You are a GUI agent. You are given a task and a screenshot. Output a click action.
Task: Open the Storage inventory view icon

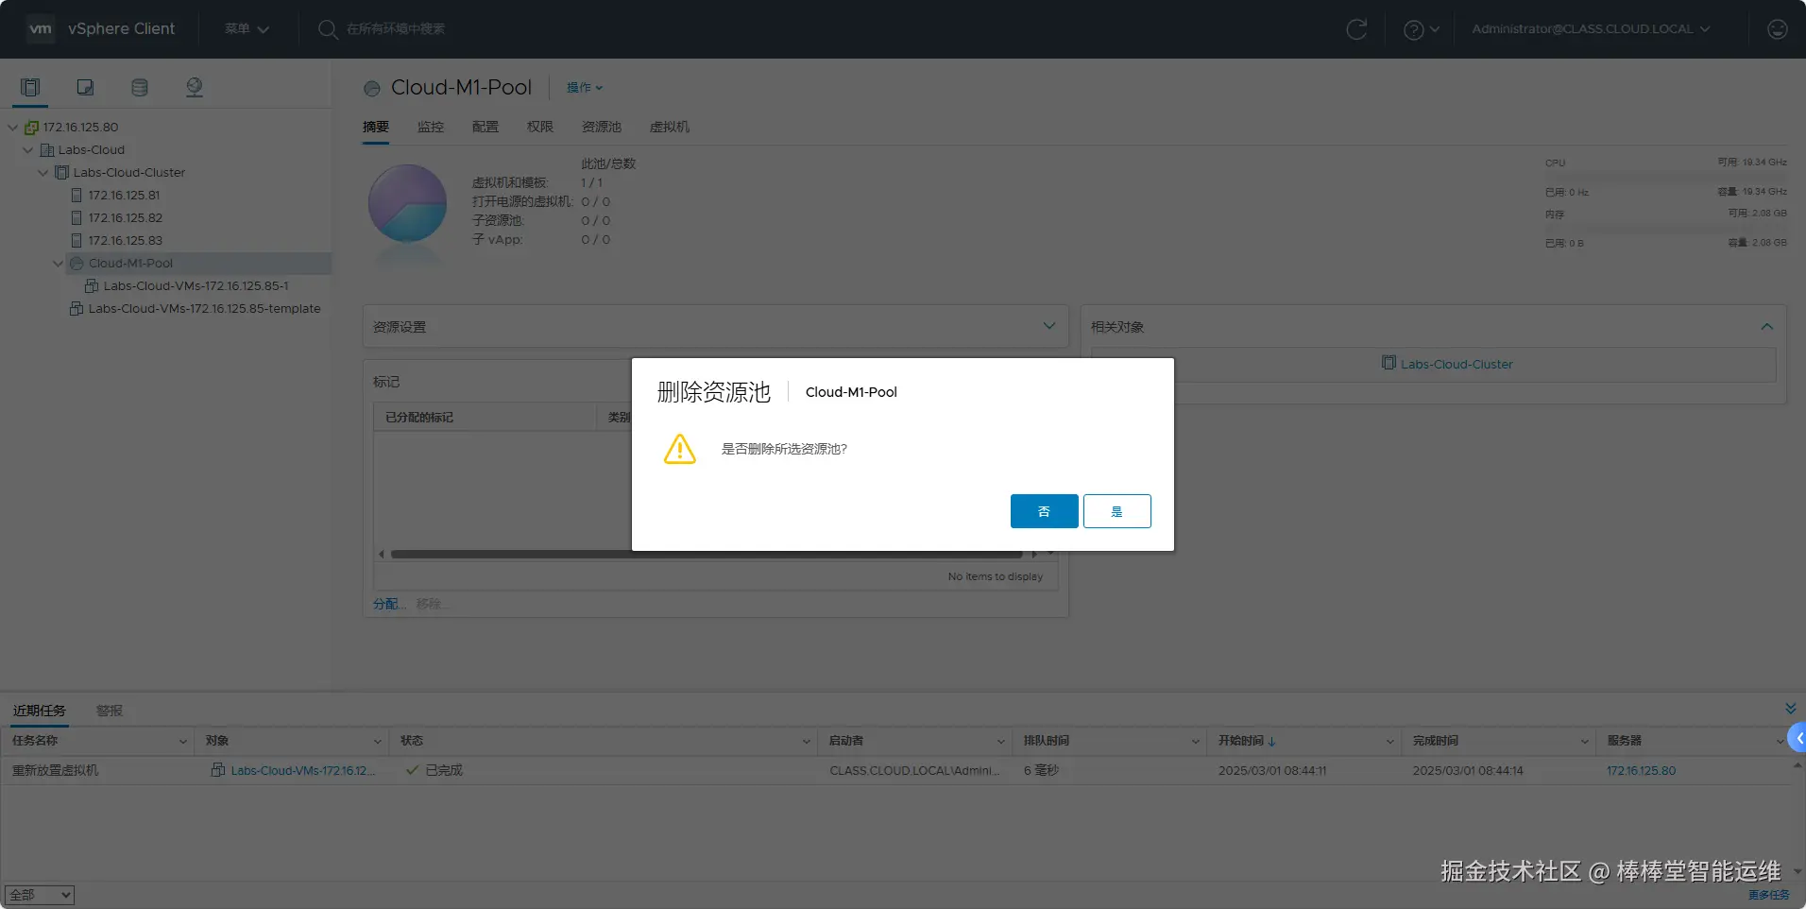point(140,87)
